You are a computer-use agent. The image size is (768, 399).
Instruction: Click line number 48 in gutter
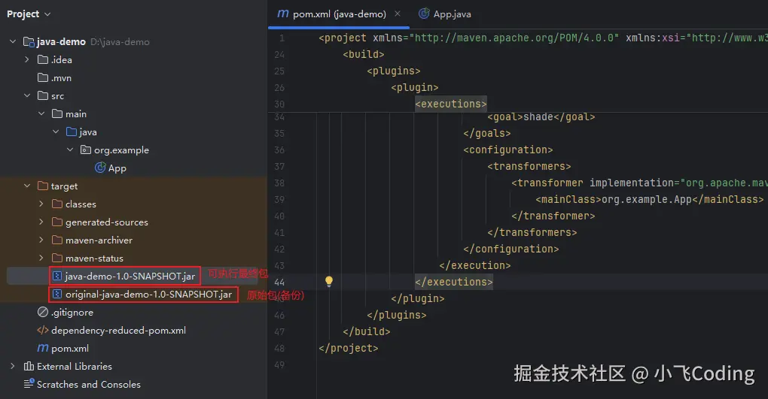pyautogui.click(x=279, y=348)
